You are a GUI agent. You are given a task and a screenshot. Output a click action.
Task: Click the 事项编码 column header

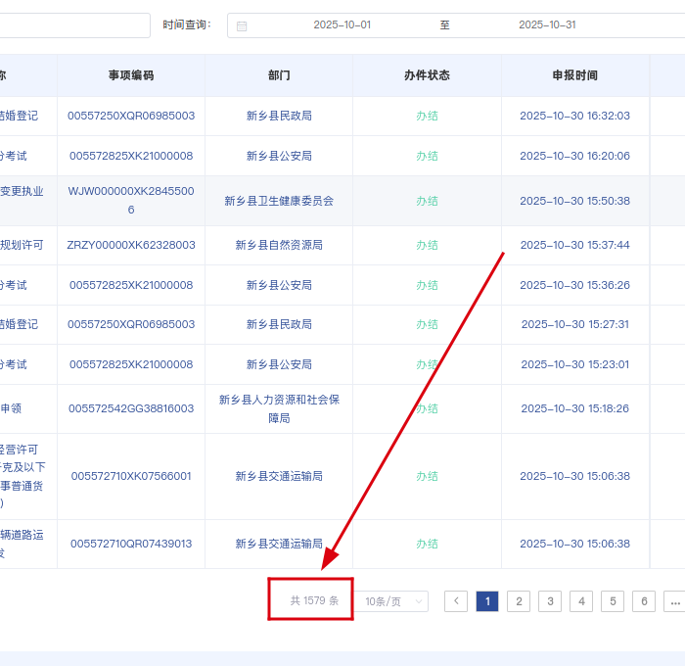tap(131, 75)
